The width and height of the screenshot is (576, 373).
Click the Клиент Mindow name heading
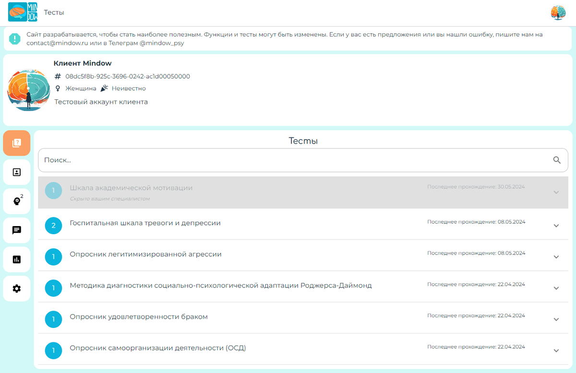[83, 63]
